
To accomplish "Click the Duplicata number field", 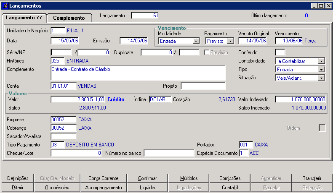I will 157,52.
